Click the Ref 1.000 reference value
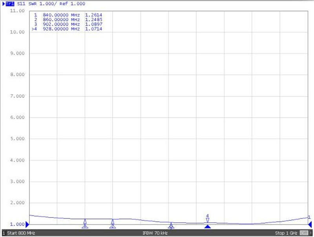 [72, 4]
